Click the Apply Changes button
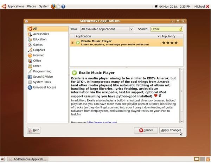 tap(171, 130)
